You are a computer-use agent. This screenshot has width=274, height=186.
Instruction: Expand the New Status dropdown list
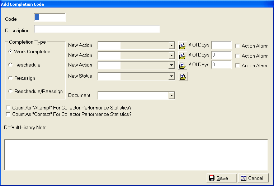tap(171, 76)
